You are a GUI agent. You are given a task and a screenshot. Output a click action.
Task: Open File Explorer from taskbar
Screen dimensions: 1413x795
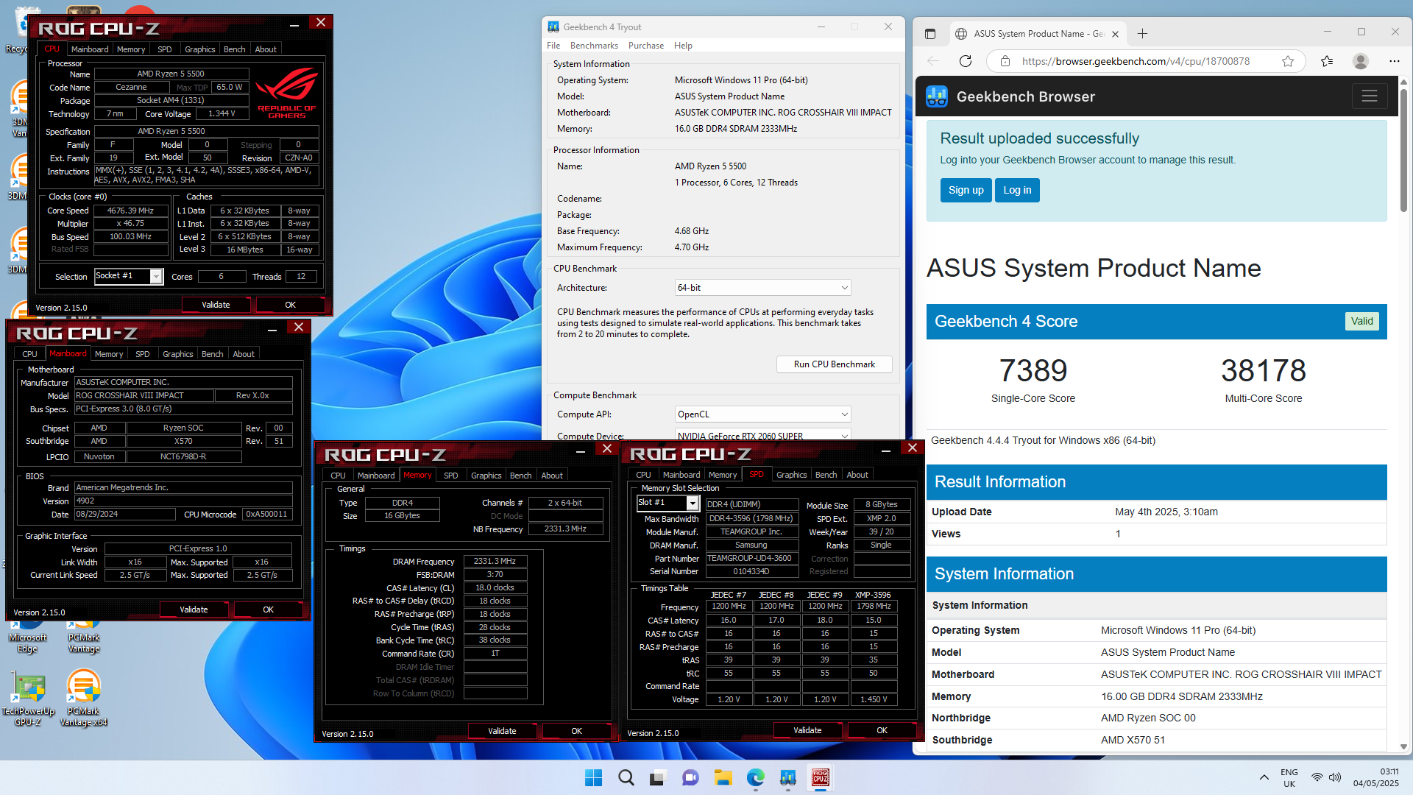point(723,777)
